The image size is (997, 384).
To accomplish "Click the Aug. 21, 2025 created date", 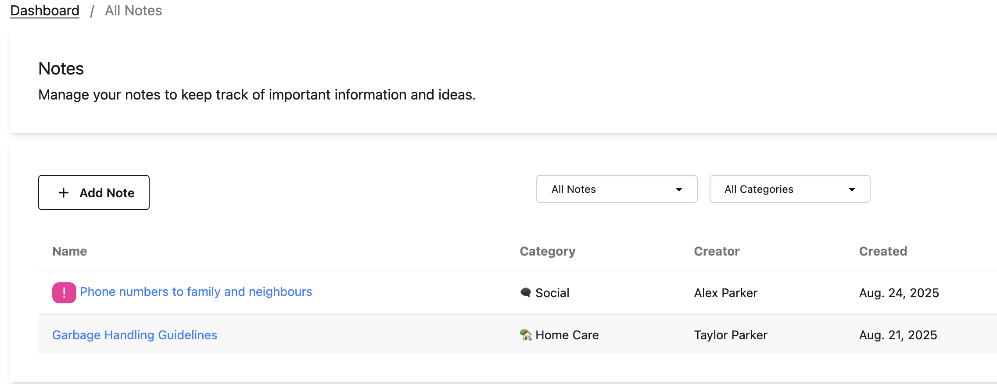I will (x=898, y=335).
